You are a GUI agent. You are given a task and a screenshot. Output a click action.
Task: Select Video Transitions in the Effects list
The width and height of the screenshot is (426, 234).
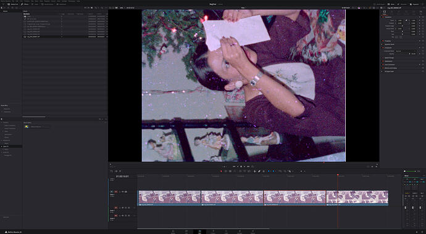pyautogui.click(x=10, y=126)
